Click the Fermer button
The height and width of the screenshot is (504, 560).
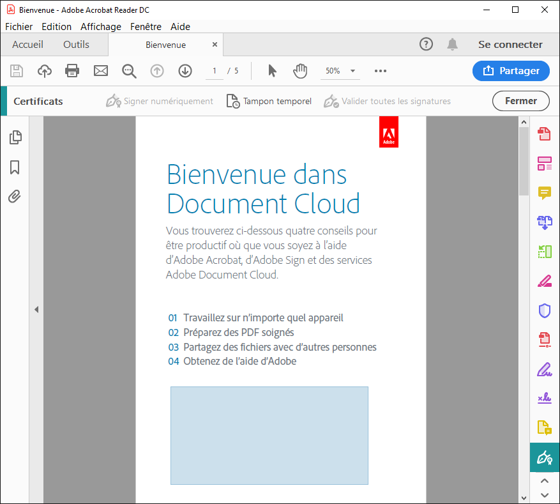click(x=520, y=101)
